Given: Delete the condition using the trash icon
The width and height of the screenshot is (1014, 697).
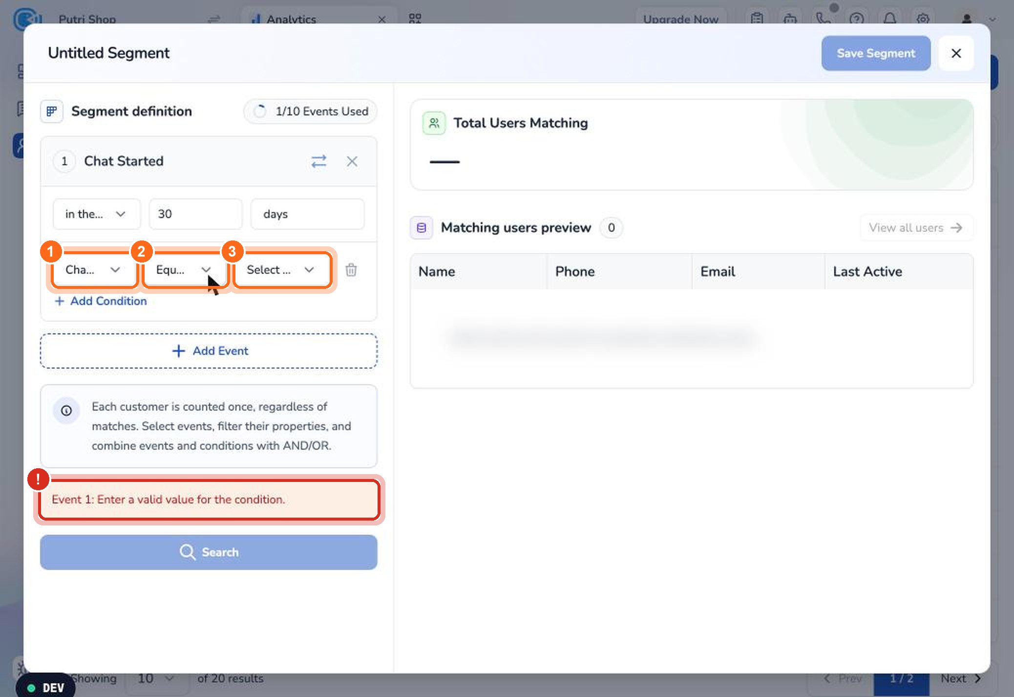Looking at the screenshot, I should 351,270.
